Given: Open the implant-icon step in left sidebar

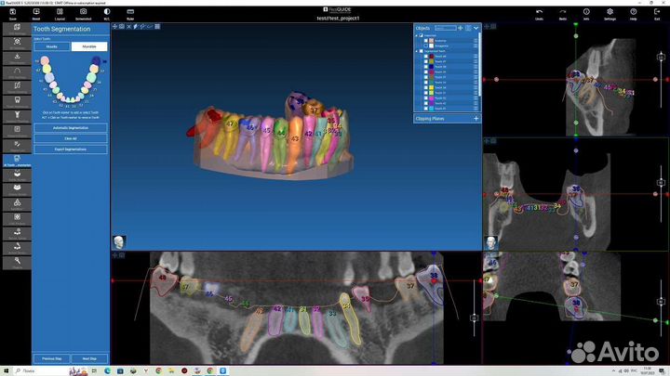Looking at the screenshot, I should click(17, 116).
